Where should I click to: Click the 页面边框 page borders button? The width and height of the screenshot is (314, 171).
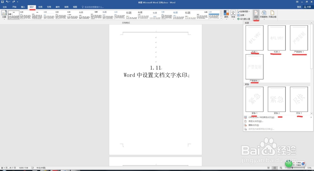coord(272,14)
